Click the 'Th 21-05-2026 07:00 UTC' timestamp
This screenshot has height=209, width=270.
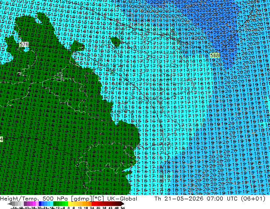[196, 199]
